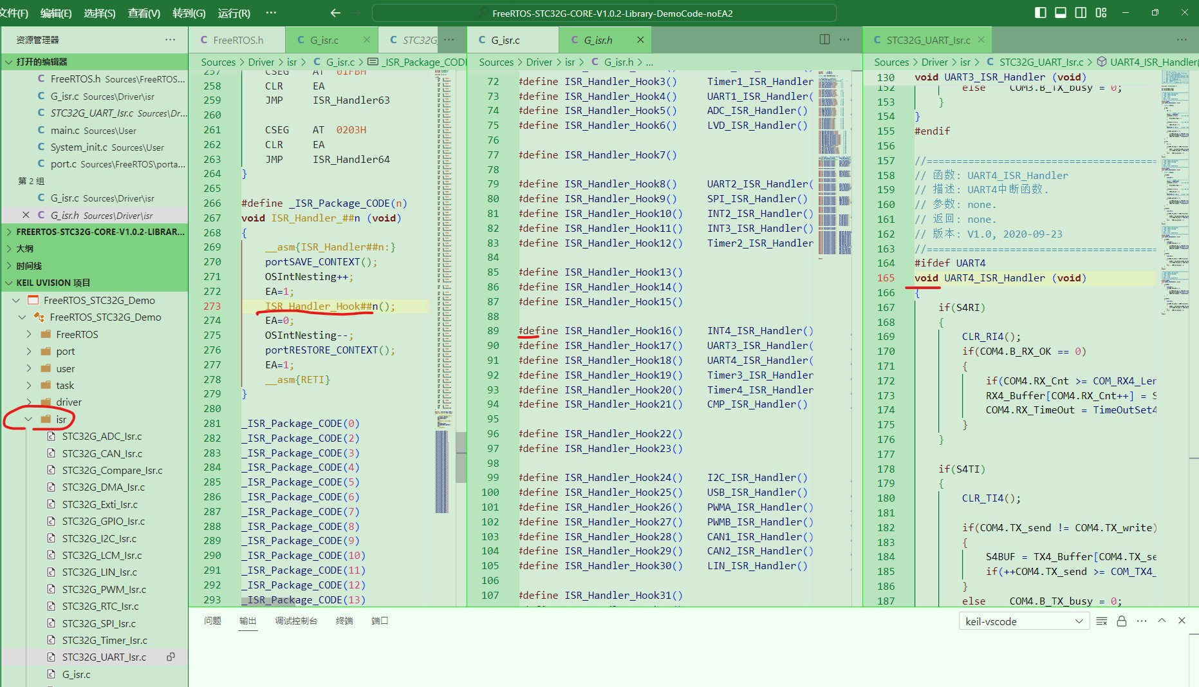Screen dimensions: 1199x687
Task: Expand the driver folder
Action: point(28,402)
